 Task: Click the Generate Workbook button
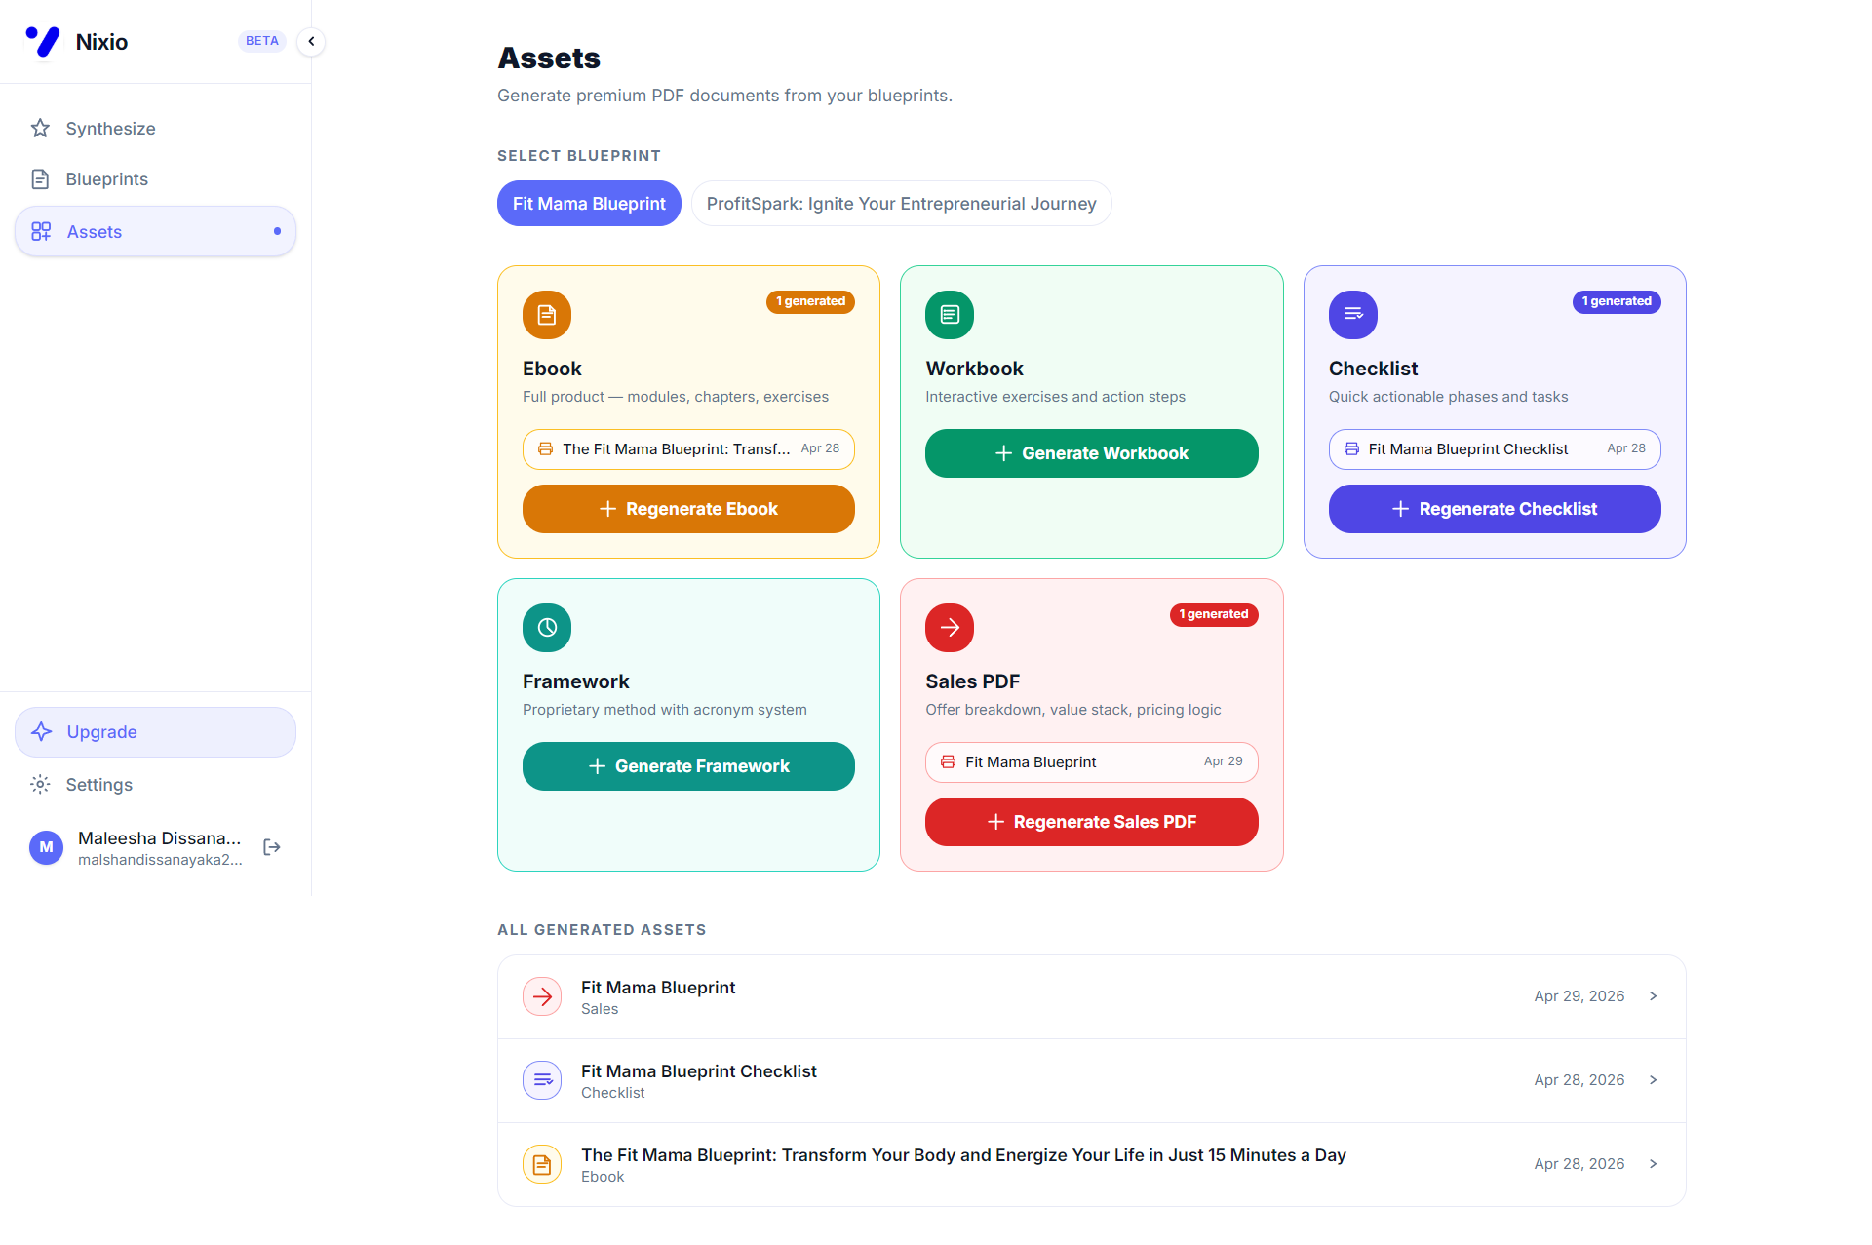(x=1091, y=452)
